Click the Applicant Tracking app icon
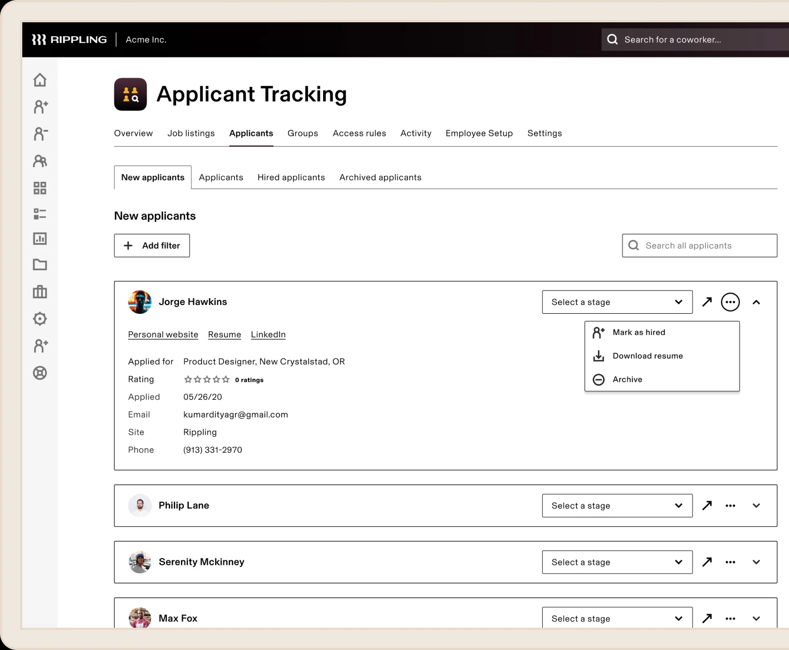The width and height of the screenshot is (789, 650). click(x=130, y=94)
